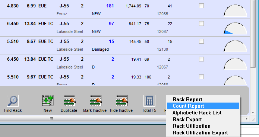This screenshot has width=259, height=137.
Task: Click the Mark Inactive icon
Action: 95,101
